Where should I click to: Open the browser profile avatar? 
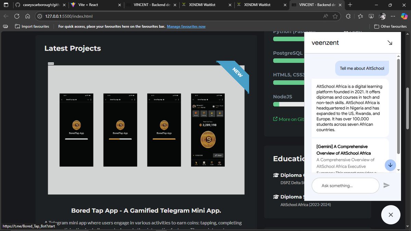point(383,16)
